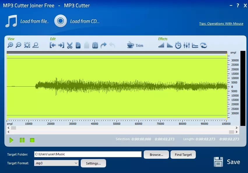
Task: Play the audio with the green play button
Action: (11, 140)
